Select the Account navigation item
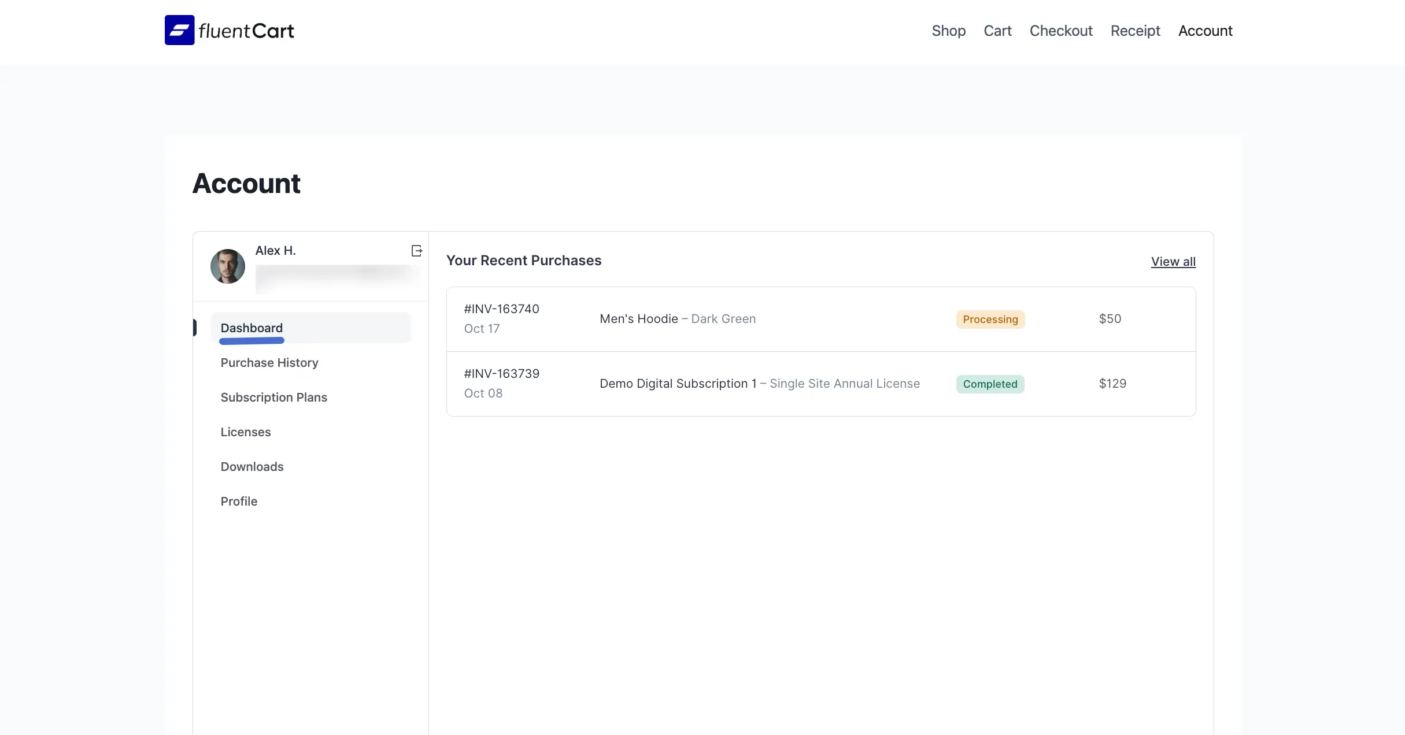Image resolution: width=1405 pixels, height=735 pixels. click(x=1205, y=31)
